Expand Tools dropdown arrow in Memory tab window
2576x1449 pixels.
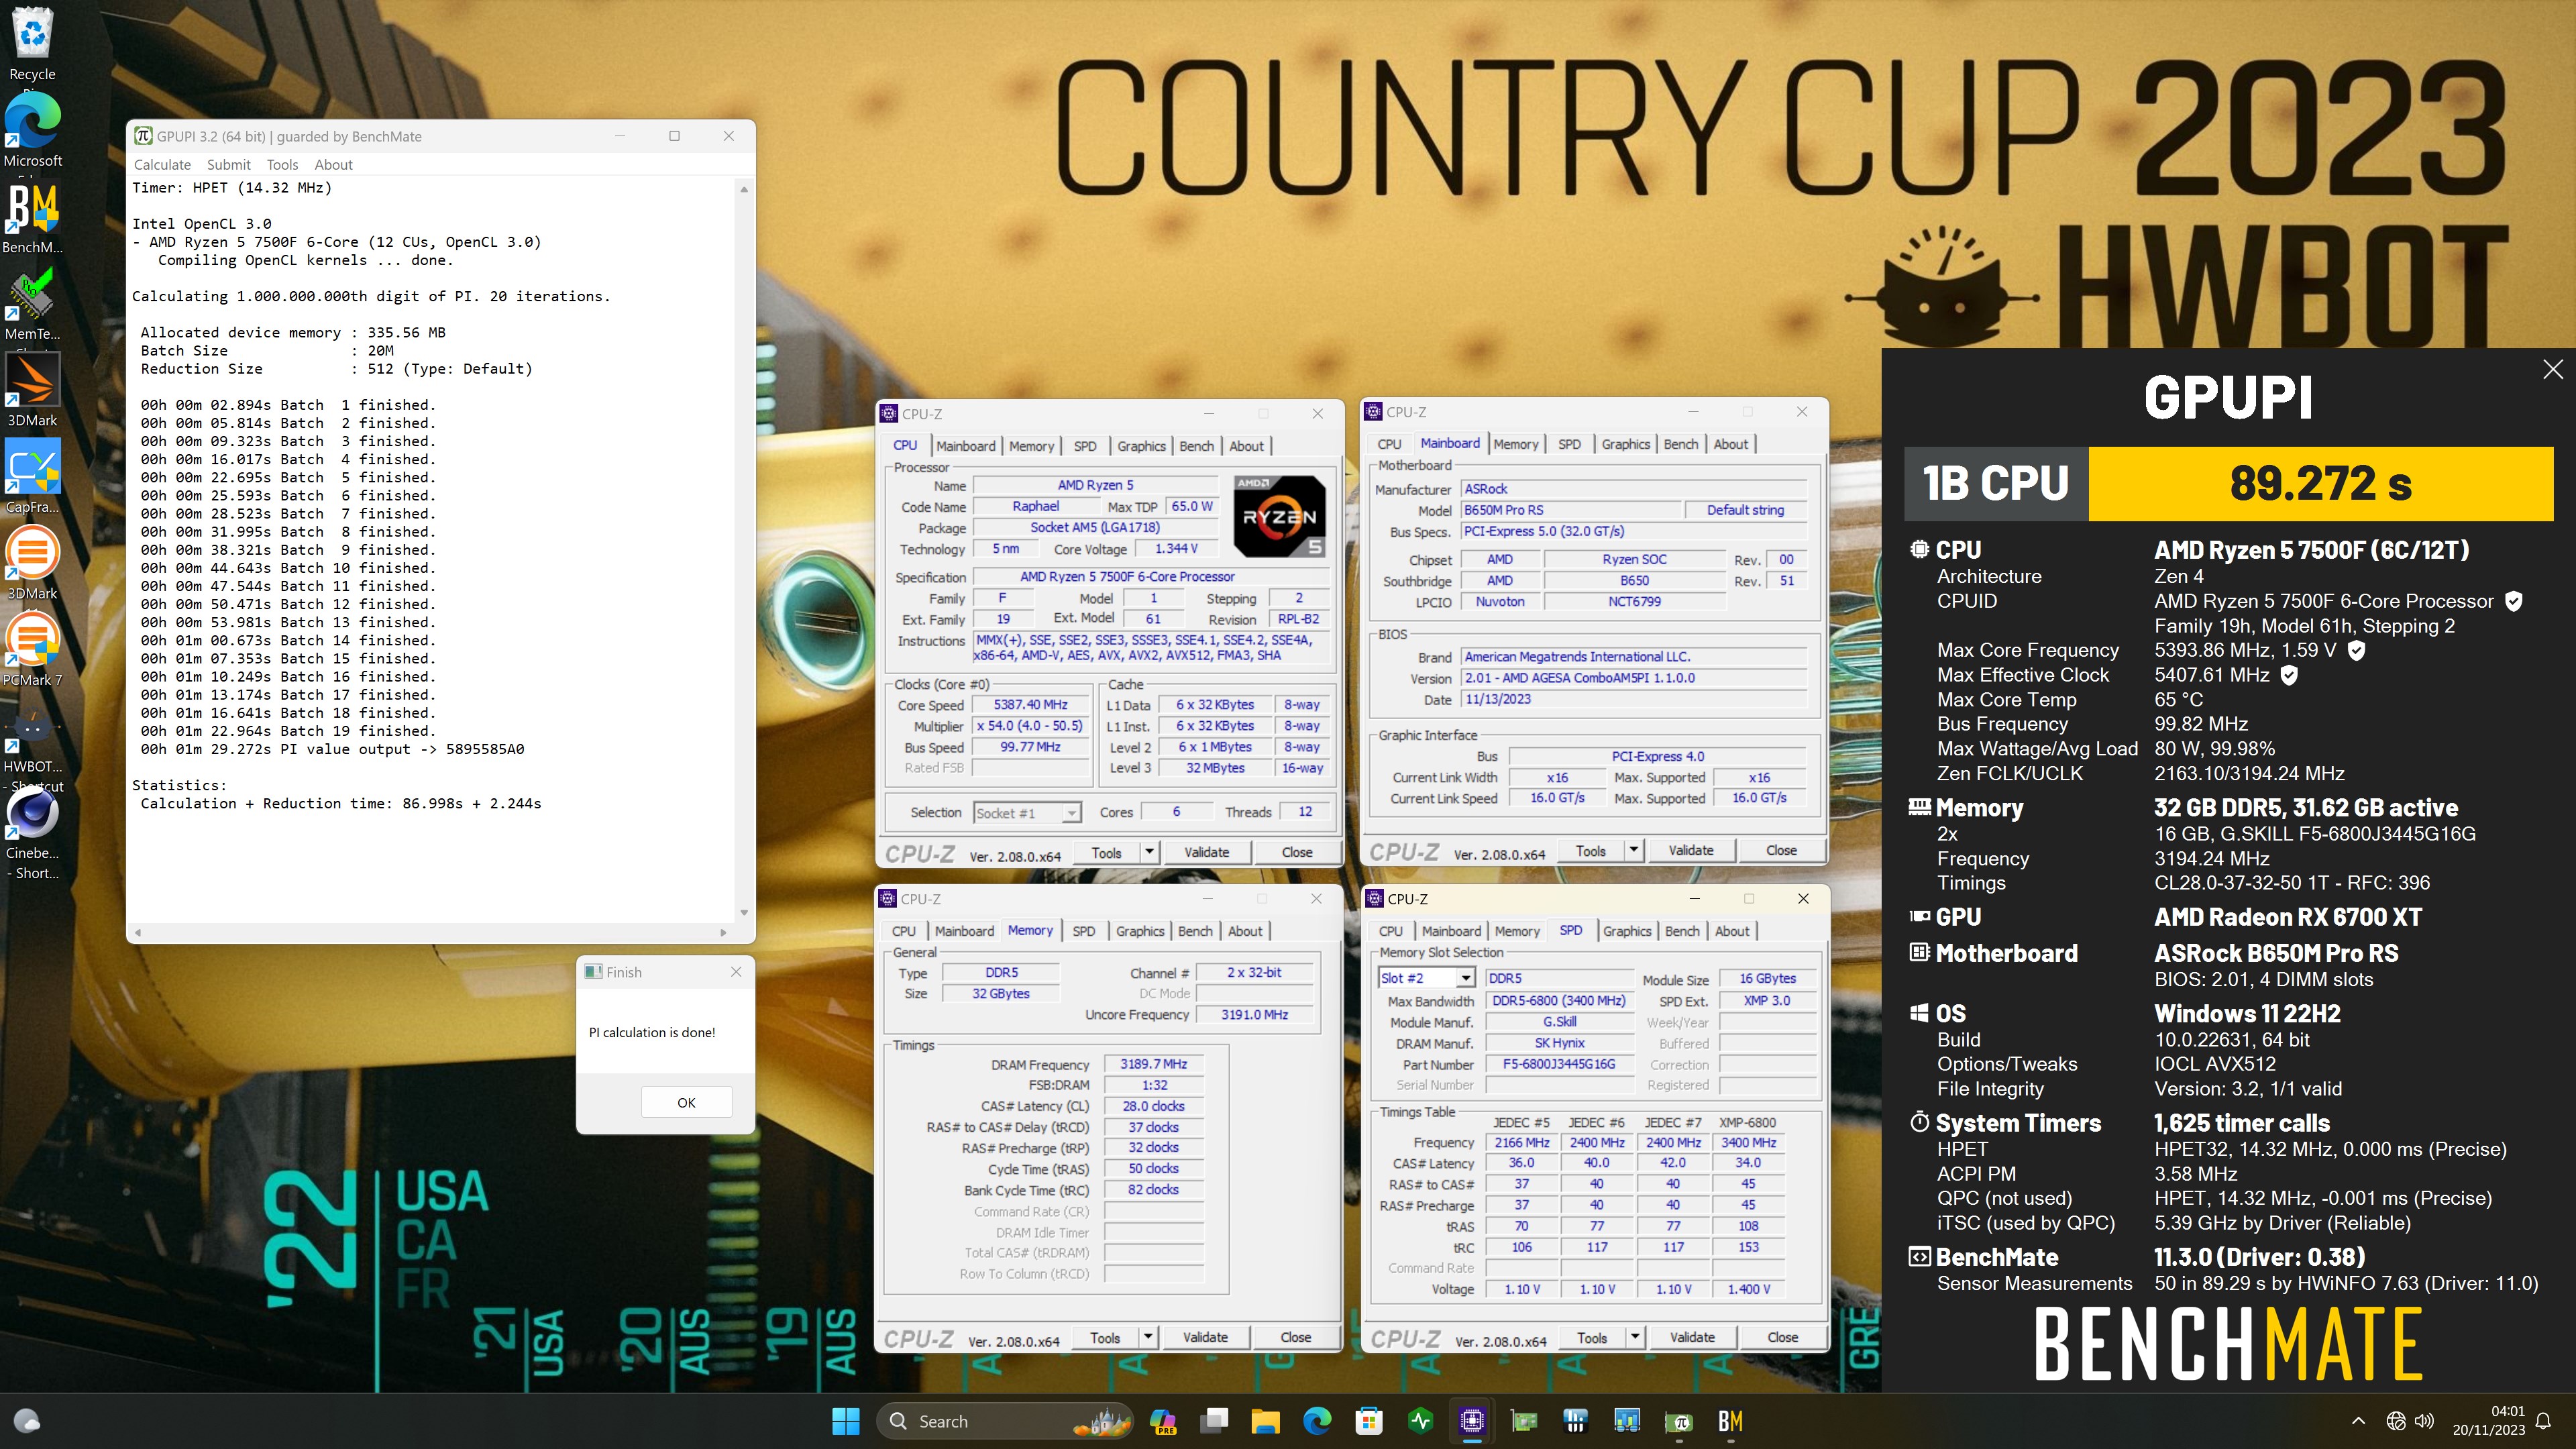click(1148, 1337)
